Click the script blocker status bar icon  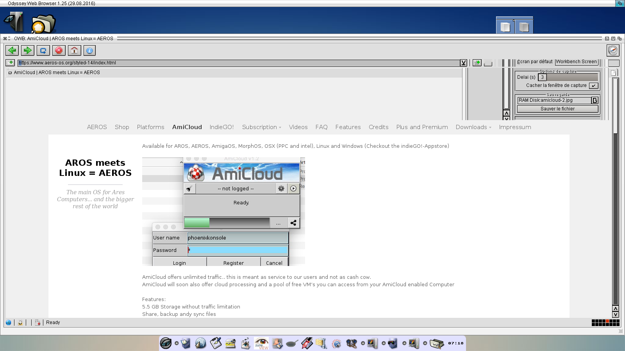click(x=37, y=323)
